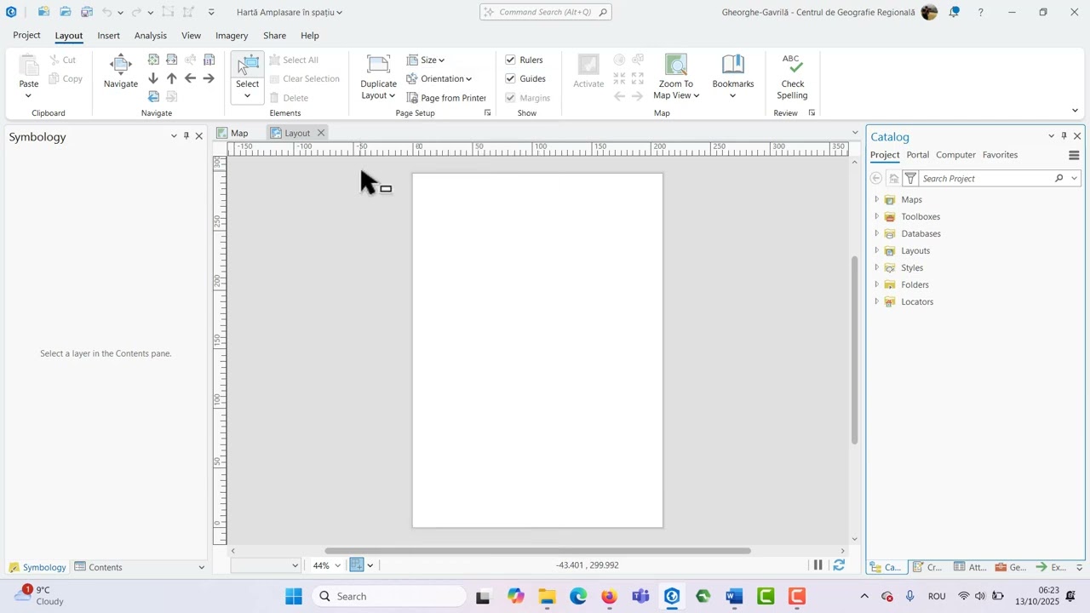The height and width of the screenshot is (613, 1090).
Task: Click the Navigate tool icon
Action: click(x=121, y=64)
